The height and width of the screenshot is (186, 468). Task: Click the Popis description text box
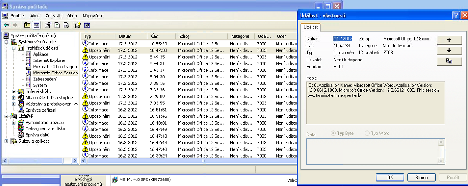(376, 102)
